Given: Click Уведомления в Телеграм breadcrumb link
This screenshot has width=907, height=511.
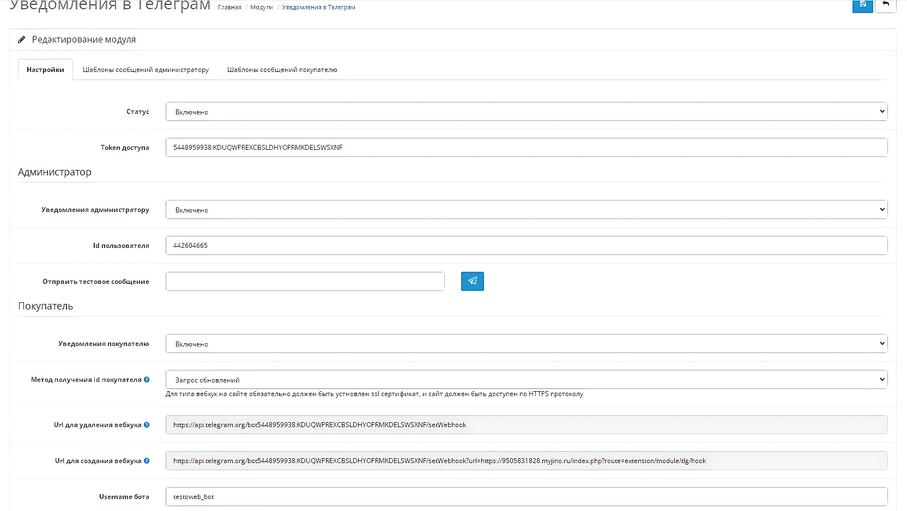Looking at the screenshot, I should (x=319, y=8).
